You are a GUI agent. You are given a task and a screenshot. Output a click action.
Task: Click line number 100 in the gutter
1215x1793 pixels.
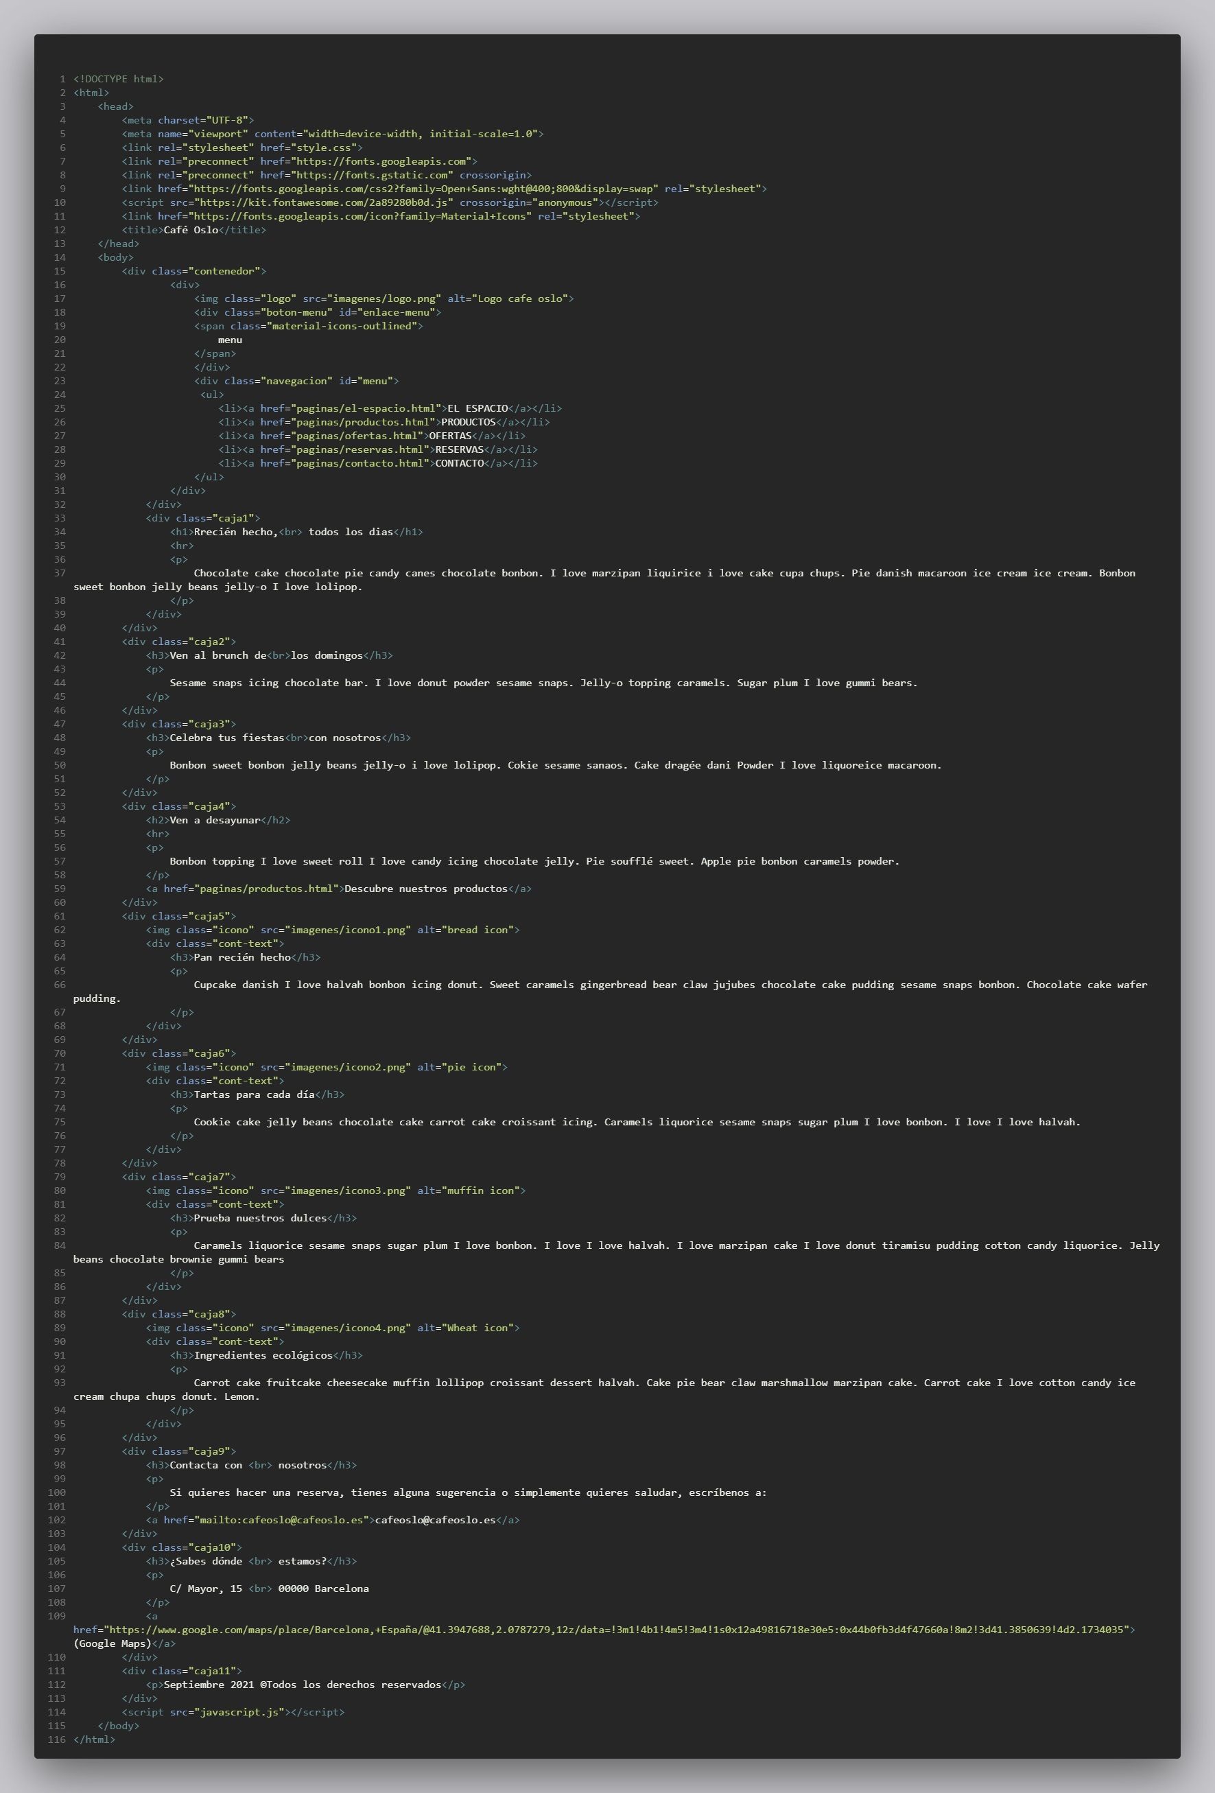(x=56, y=1493)
